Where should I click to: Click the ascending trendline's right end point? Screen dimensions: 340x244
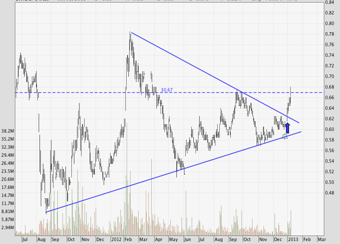click(301, 132)
